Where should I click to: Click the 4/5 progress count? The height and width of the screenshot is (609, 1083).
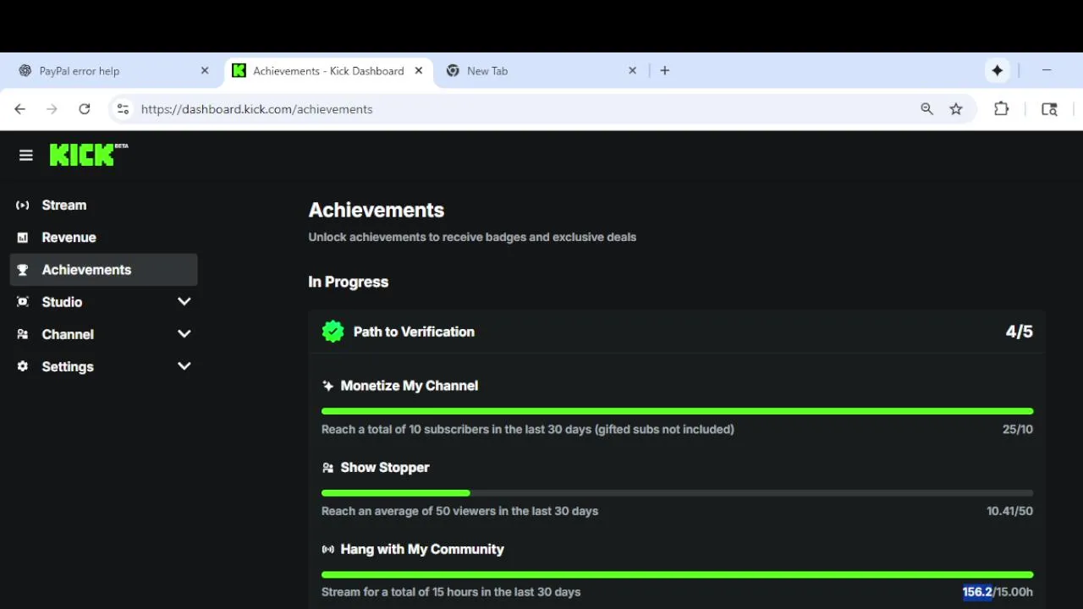[1020, 332]
